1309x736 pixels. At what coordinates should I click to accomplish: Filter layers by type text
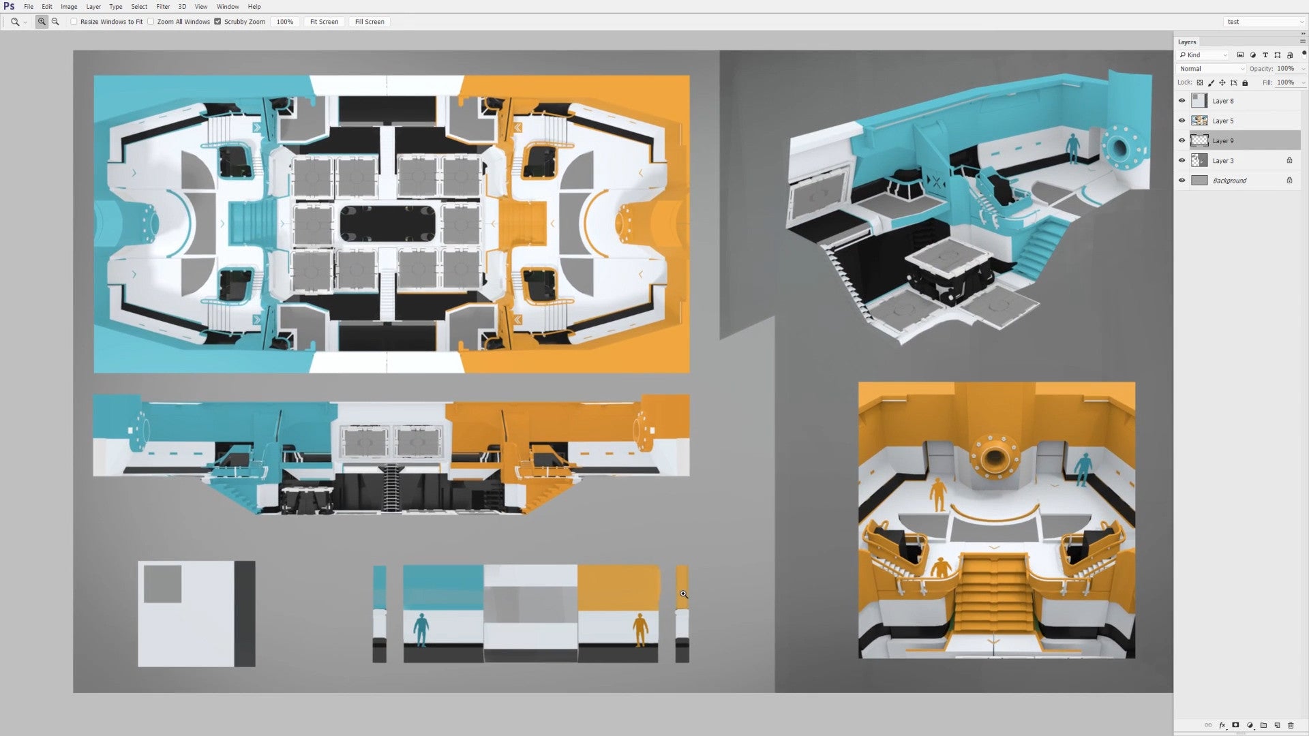pyautogui.click(x=1265, y=55)
